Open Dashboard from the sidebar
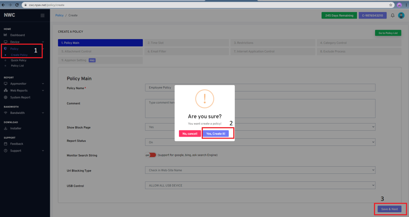The image size is (409, 217). [17, 35]
